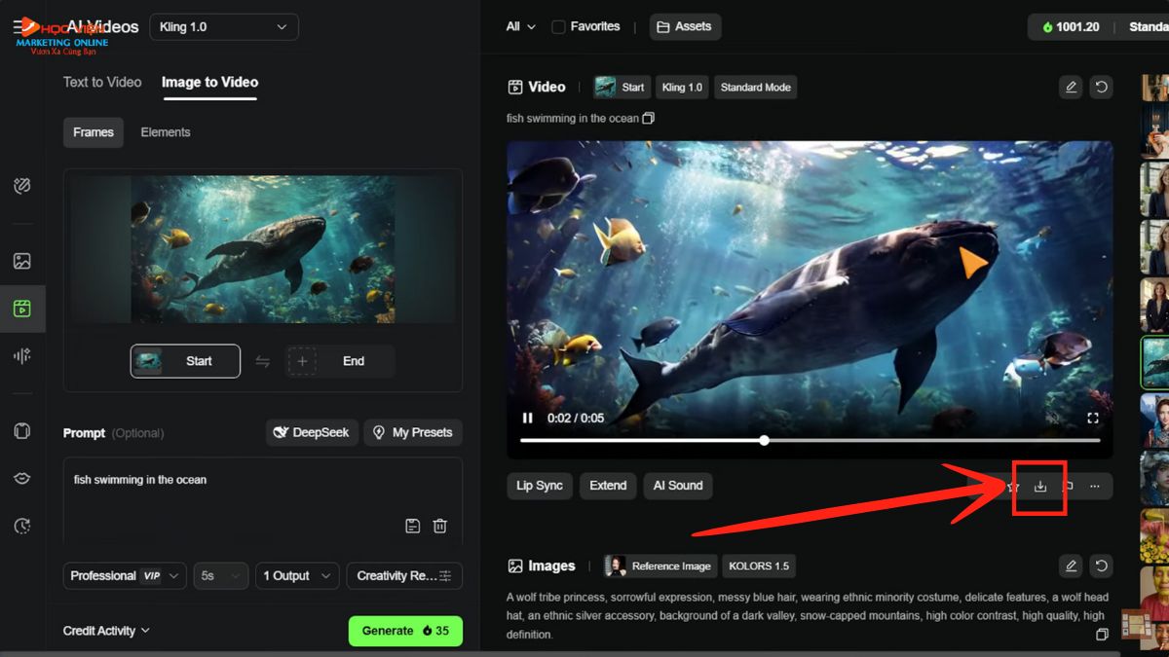
Task: Save the prompt as a preset
Action: pos(412,526)
